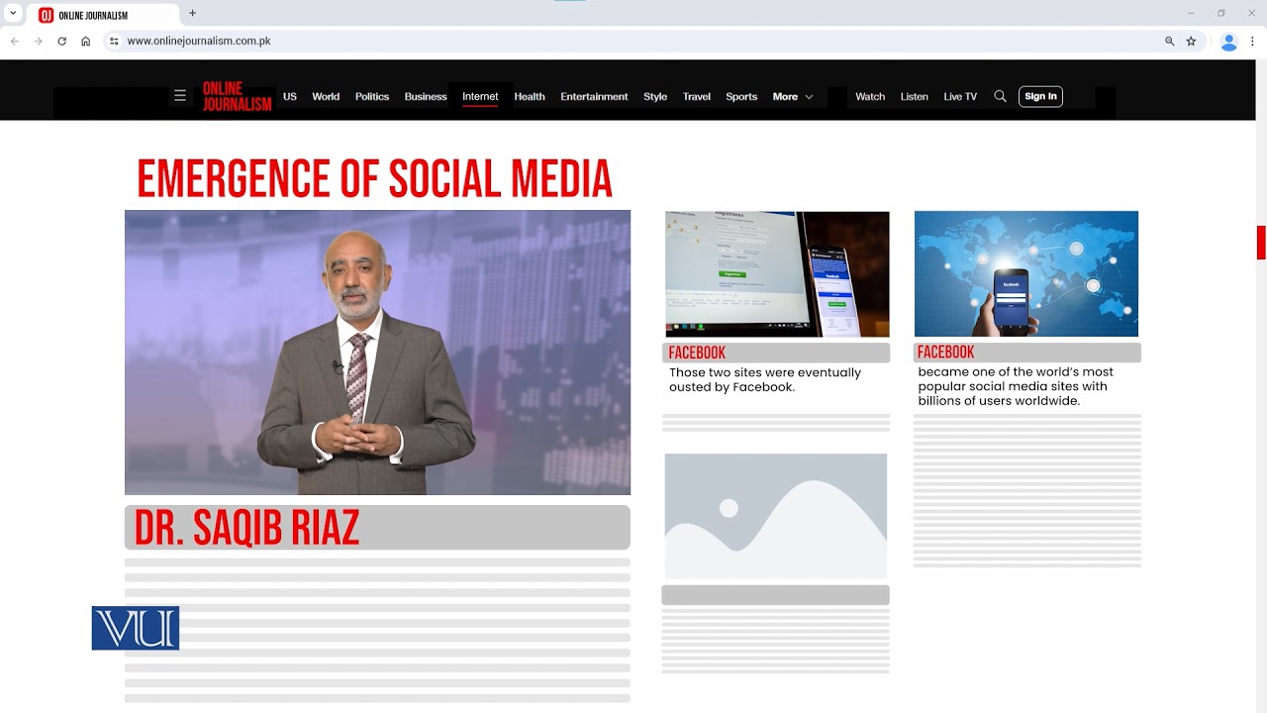Click the placeholder landscape image card

776,516
